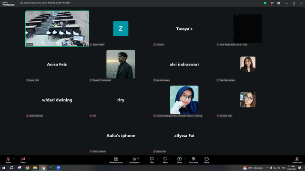
Task: Select Tasliah Habibatun Nisa's profile picture
Action: click(184, 100)
